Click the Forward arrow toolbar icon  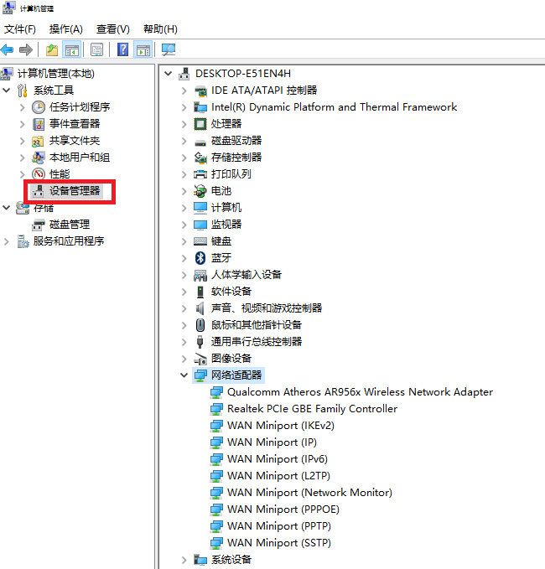point(26,49)
